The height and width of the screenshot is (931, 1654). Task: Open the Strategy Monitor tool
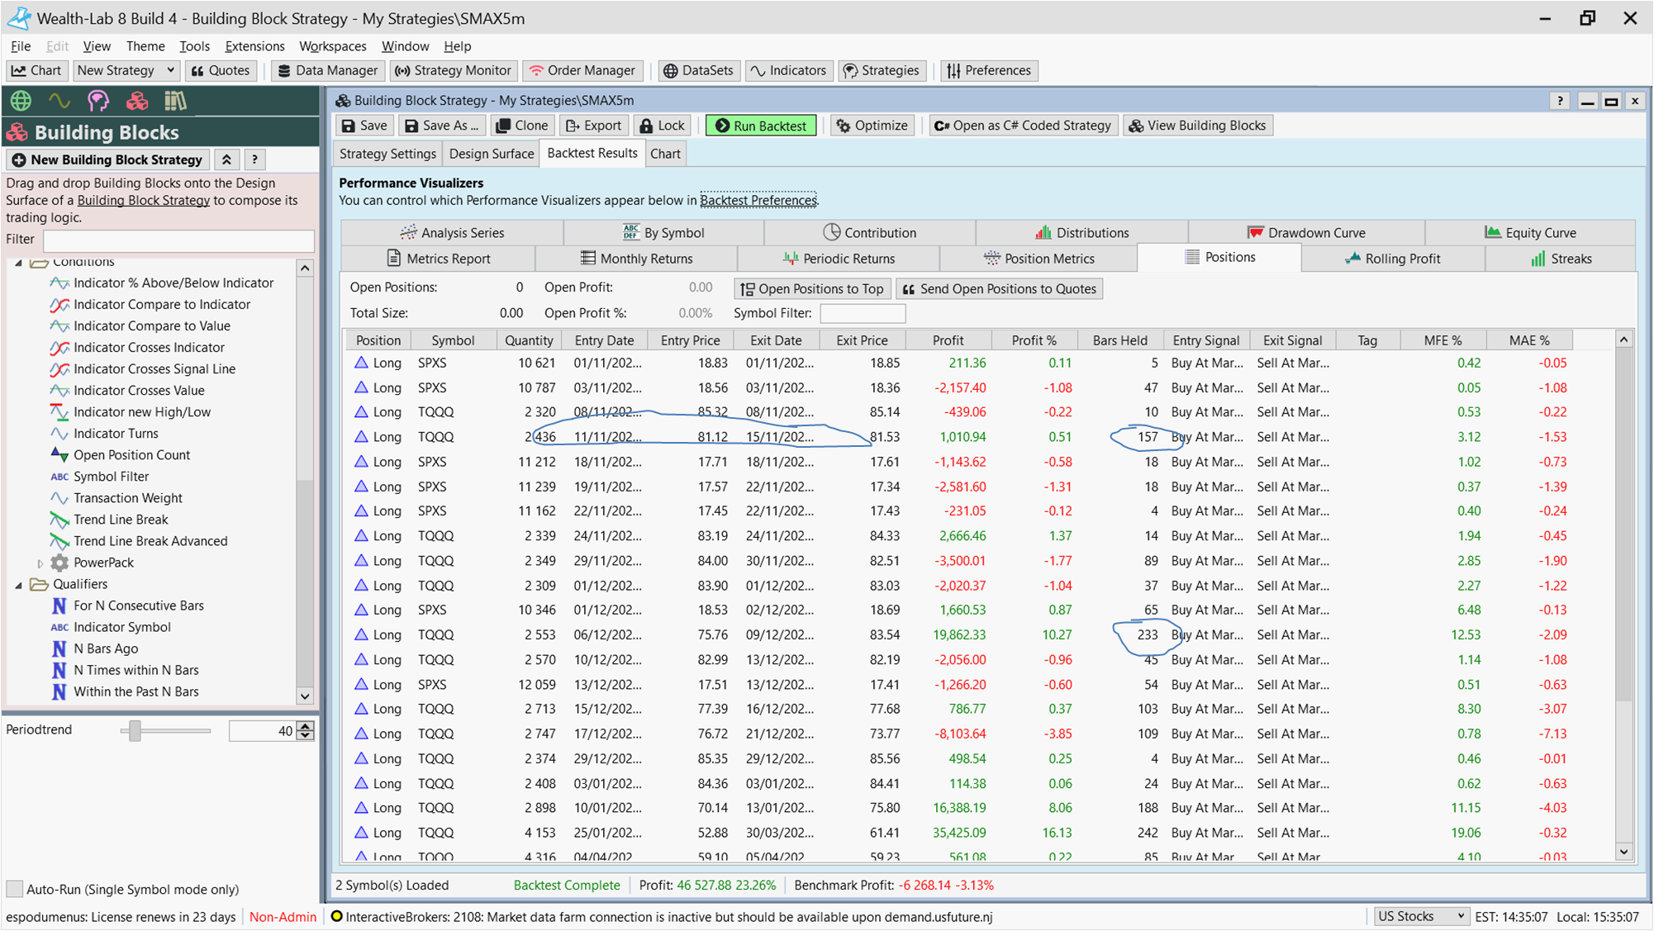[454, 70]
